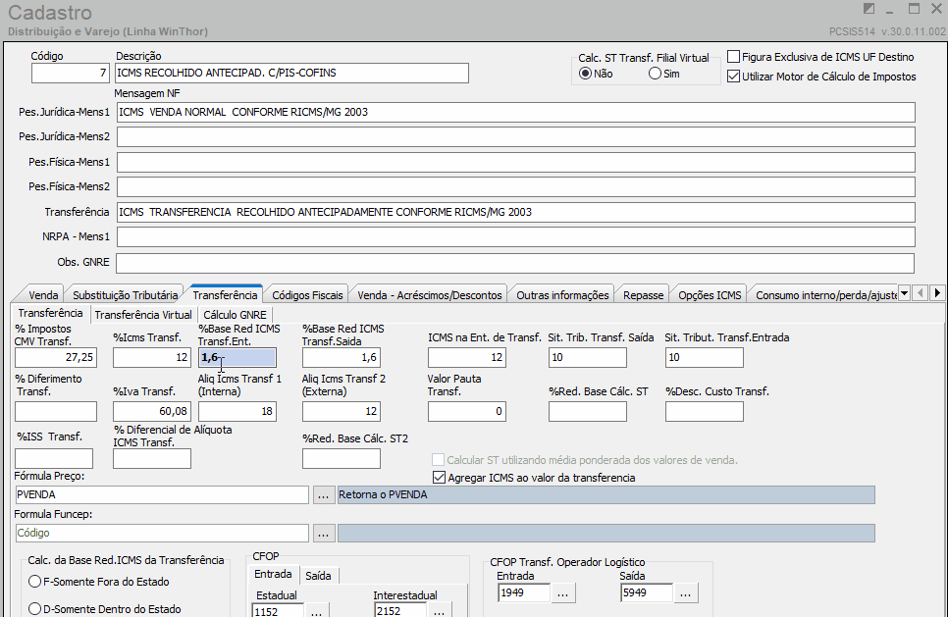The height and width of the screenshot is (617, 948).
Task: Select Sim for Calc. ST Transf. Filial Virtual
Action: coord(655,74)
